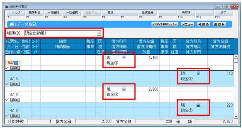The height and width of the screenshot is (128, 242).
Task: Advance with the 進む button
Action: click(219, 24)
